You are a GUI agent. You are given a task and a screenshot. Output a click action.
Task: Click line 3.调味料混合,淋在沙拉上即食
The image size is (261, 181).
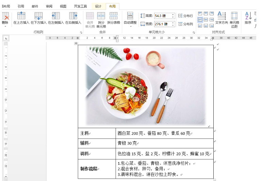point(148,174)
